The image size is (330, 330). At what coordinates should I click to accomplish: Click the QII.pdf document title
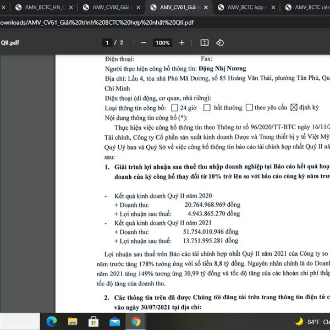click(10, 43)
